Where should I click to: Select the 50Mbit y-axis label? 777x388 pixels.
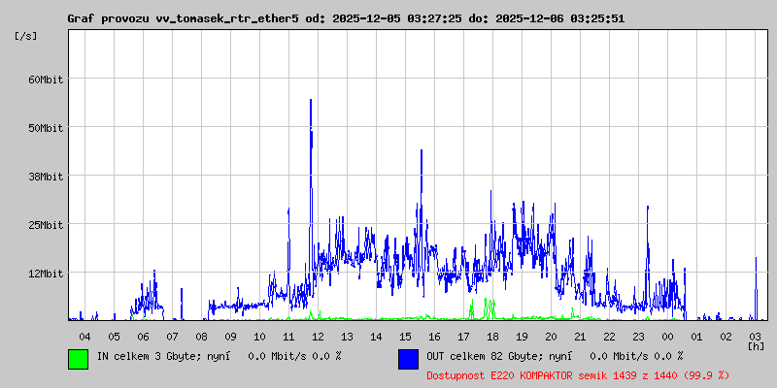tap(46, 128)
